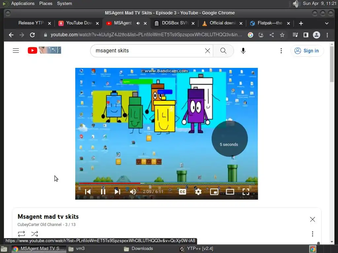Close the MSAgent tab

(145, 23)
